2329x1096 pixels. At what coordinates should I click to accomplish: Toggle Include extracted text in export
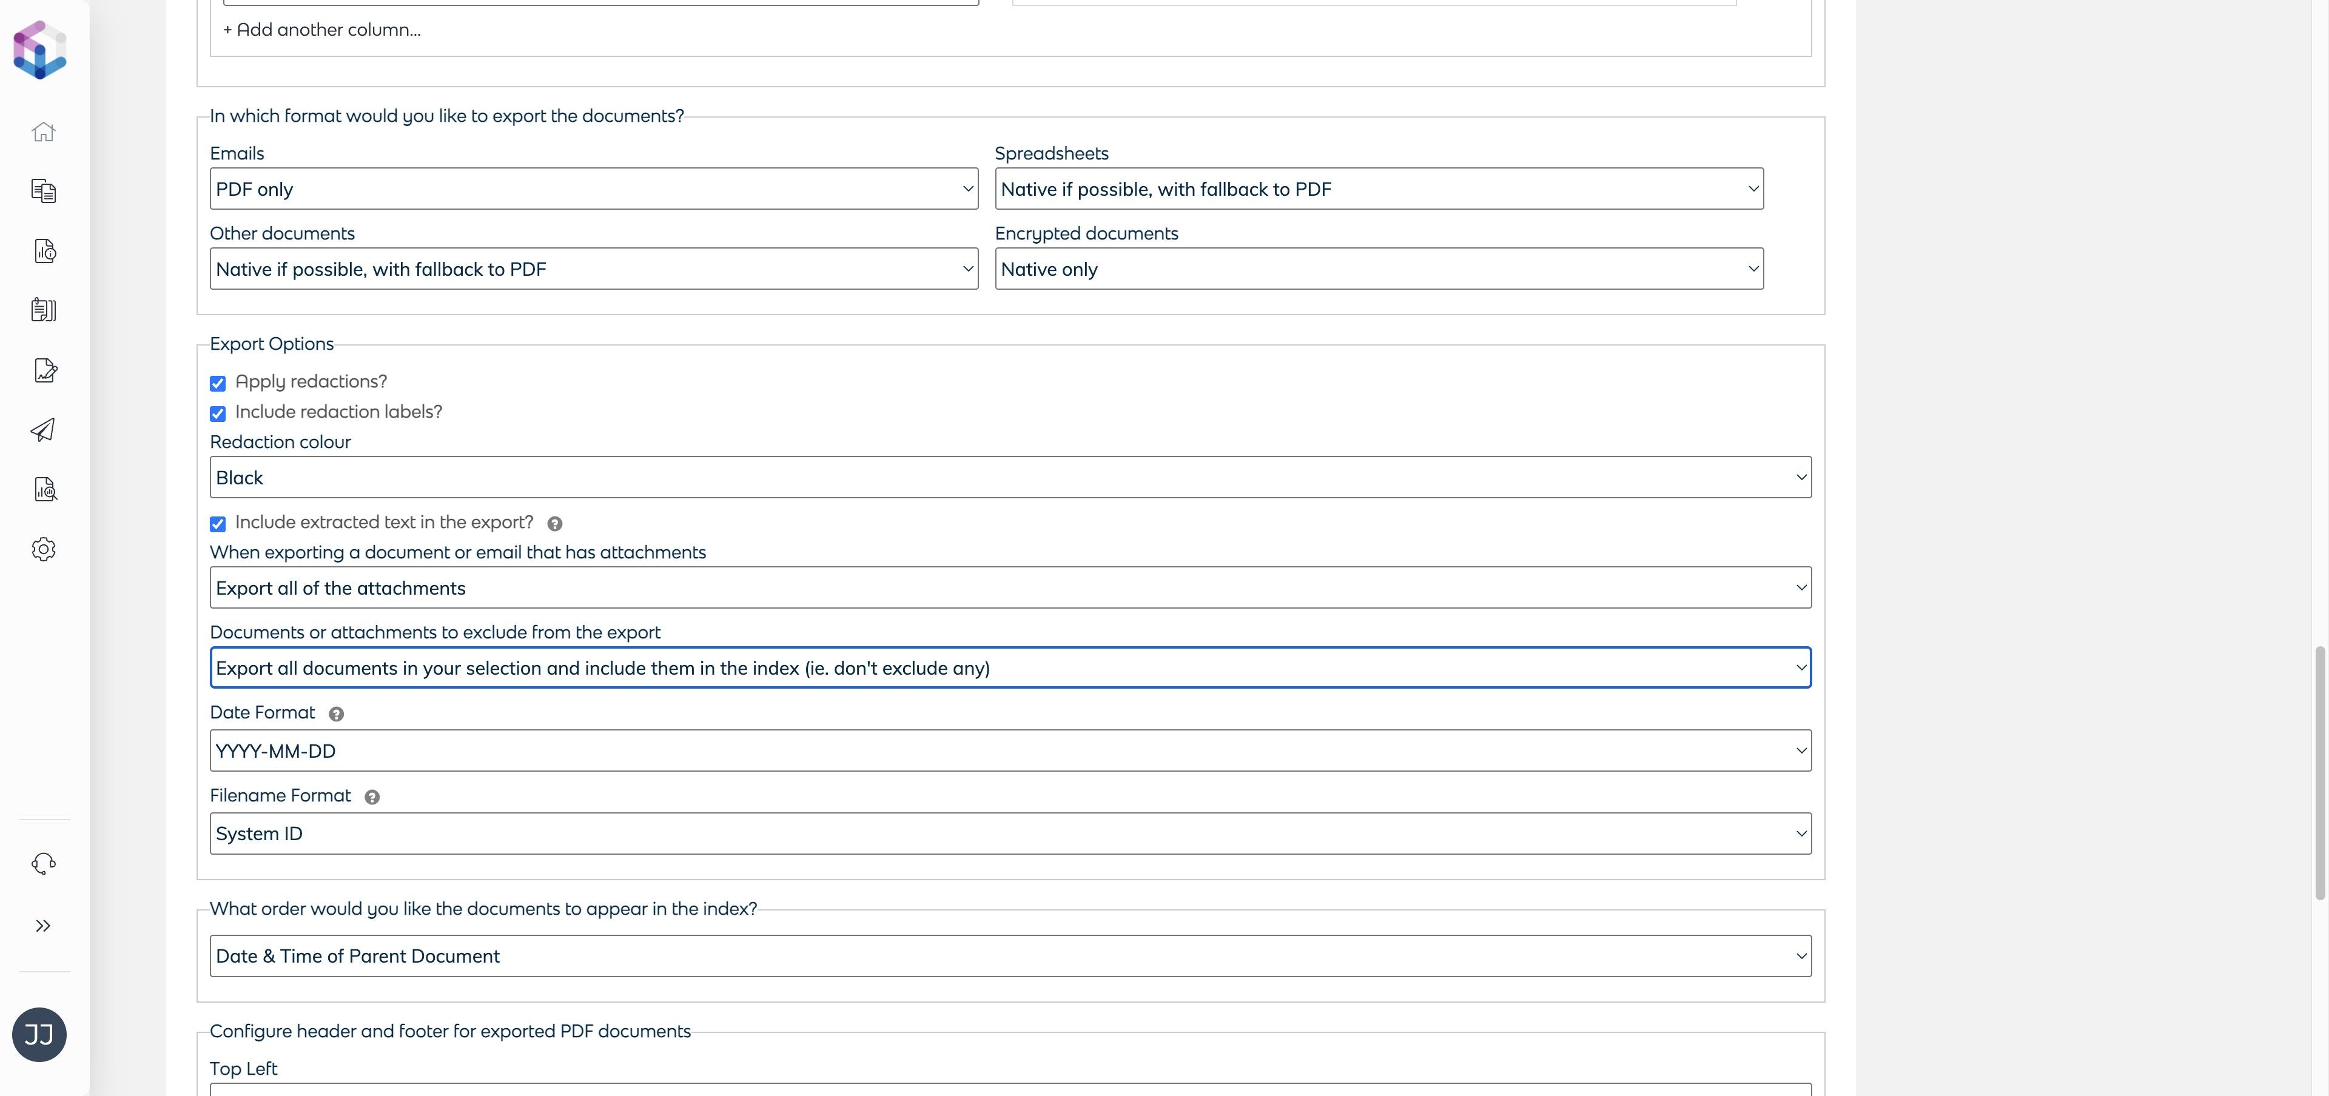point(218,524)
